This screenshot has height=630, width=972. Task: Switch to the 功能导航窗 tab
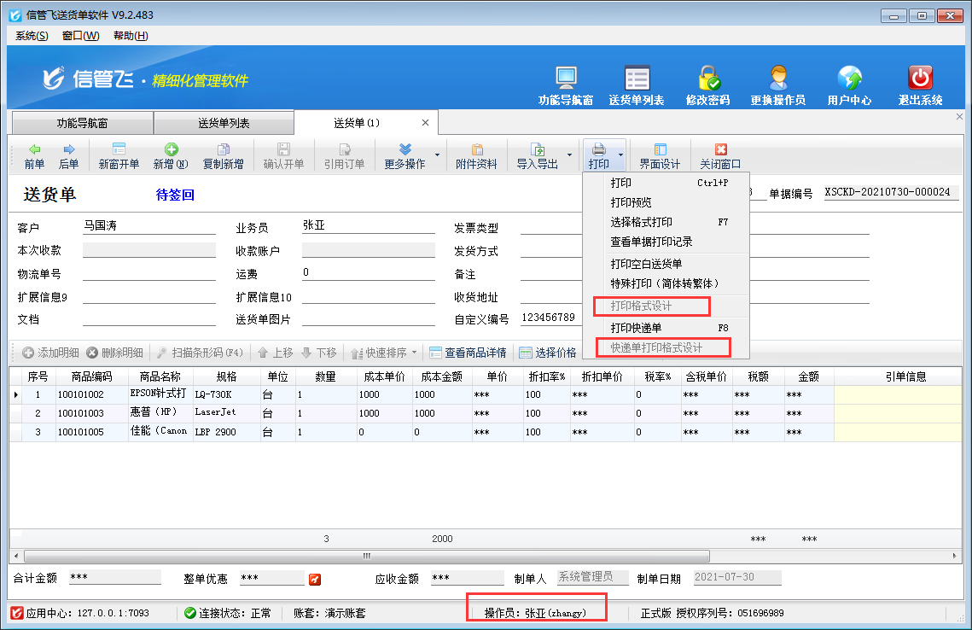pos(83,124)
